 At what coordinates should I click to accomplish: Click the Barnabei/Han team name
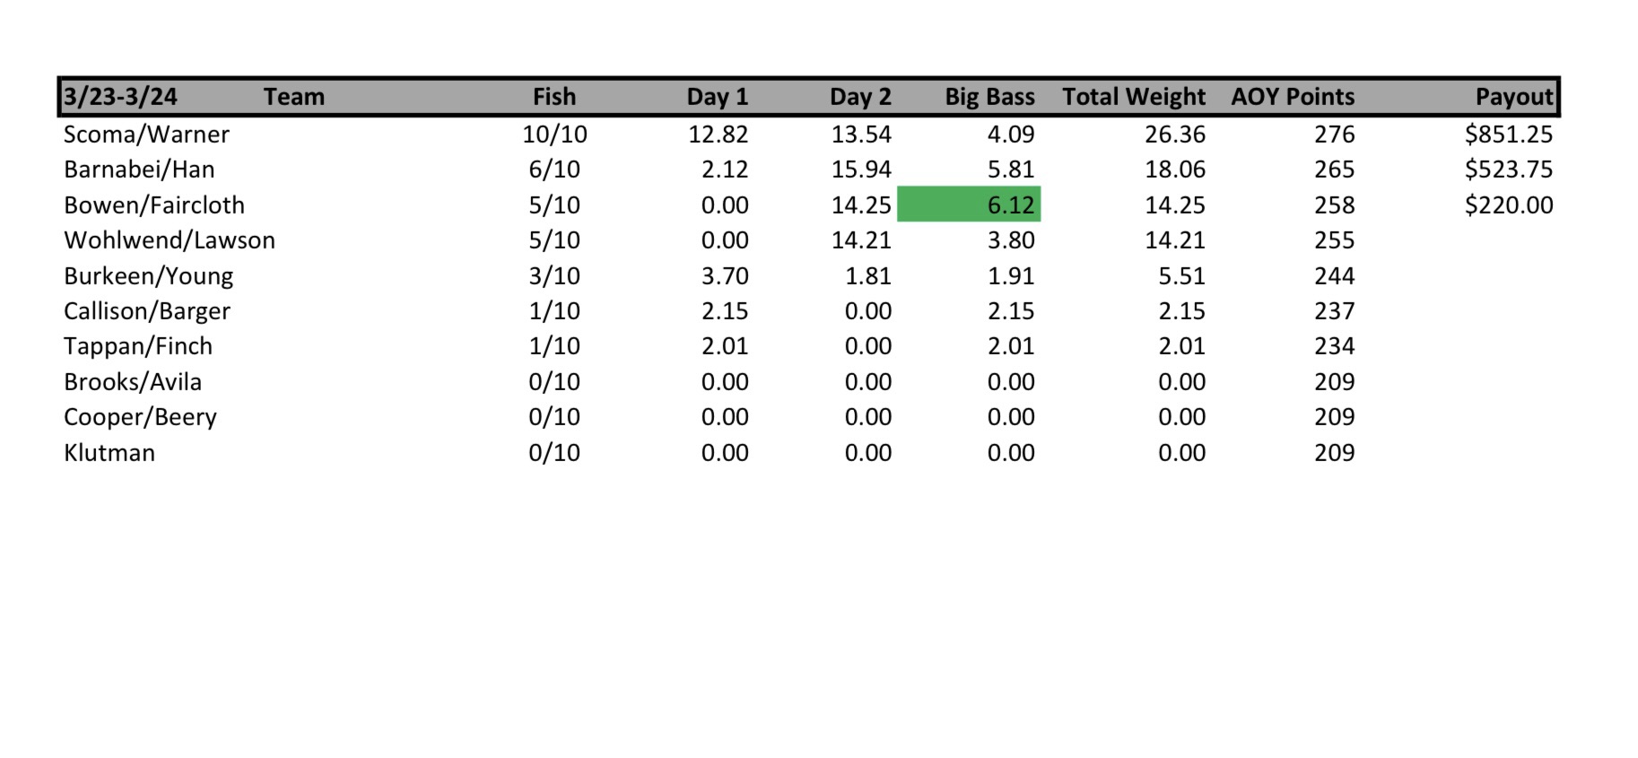pyautogui.click(x=139, y=170)
